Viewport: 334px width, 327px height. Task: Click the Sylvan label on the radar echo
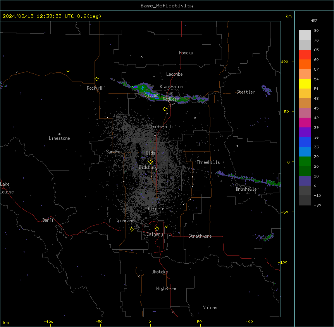(151, 95)
